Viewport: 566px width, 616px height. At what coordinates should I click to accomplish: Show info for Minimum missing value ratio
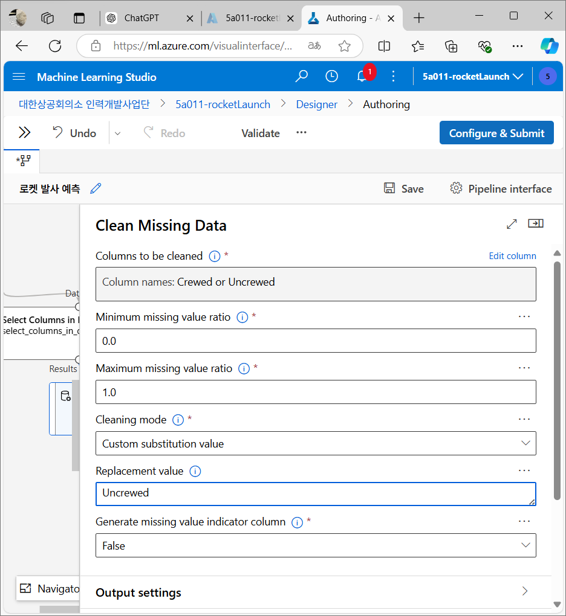pyautogui.click(x=242, y=317)
